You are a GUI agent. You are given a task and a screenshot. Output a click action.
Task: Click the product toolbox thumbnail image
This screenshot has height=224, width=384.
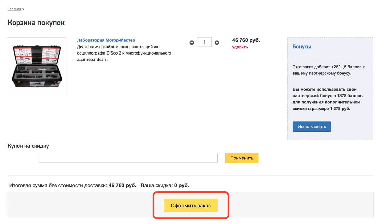[37, 66]
